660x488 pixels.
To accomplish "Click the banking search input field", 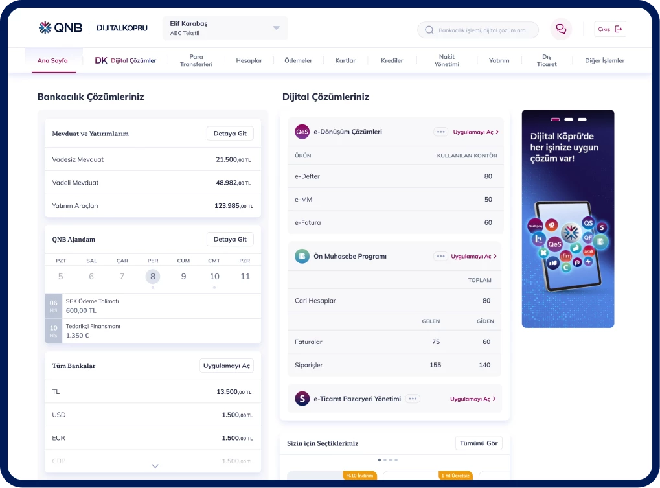I will click(x=482, y=30).
